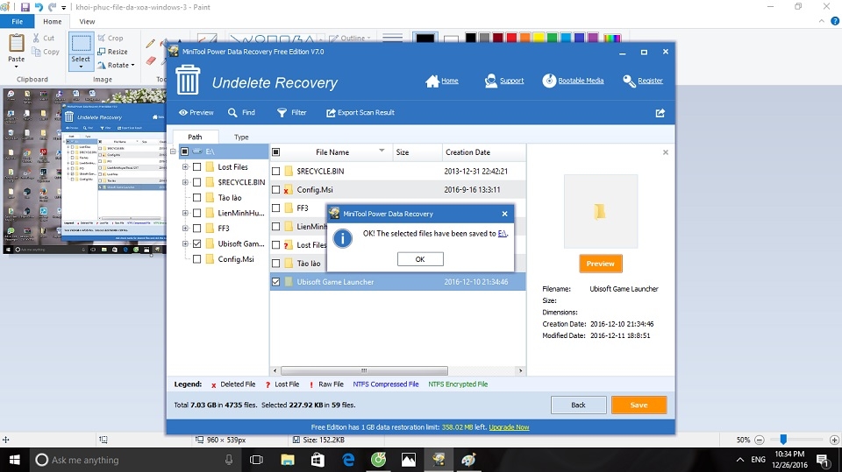Click the orange Preview button
Screen dimensions: 842x472
(600, 264)
